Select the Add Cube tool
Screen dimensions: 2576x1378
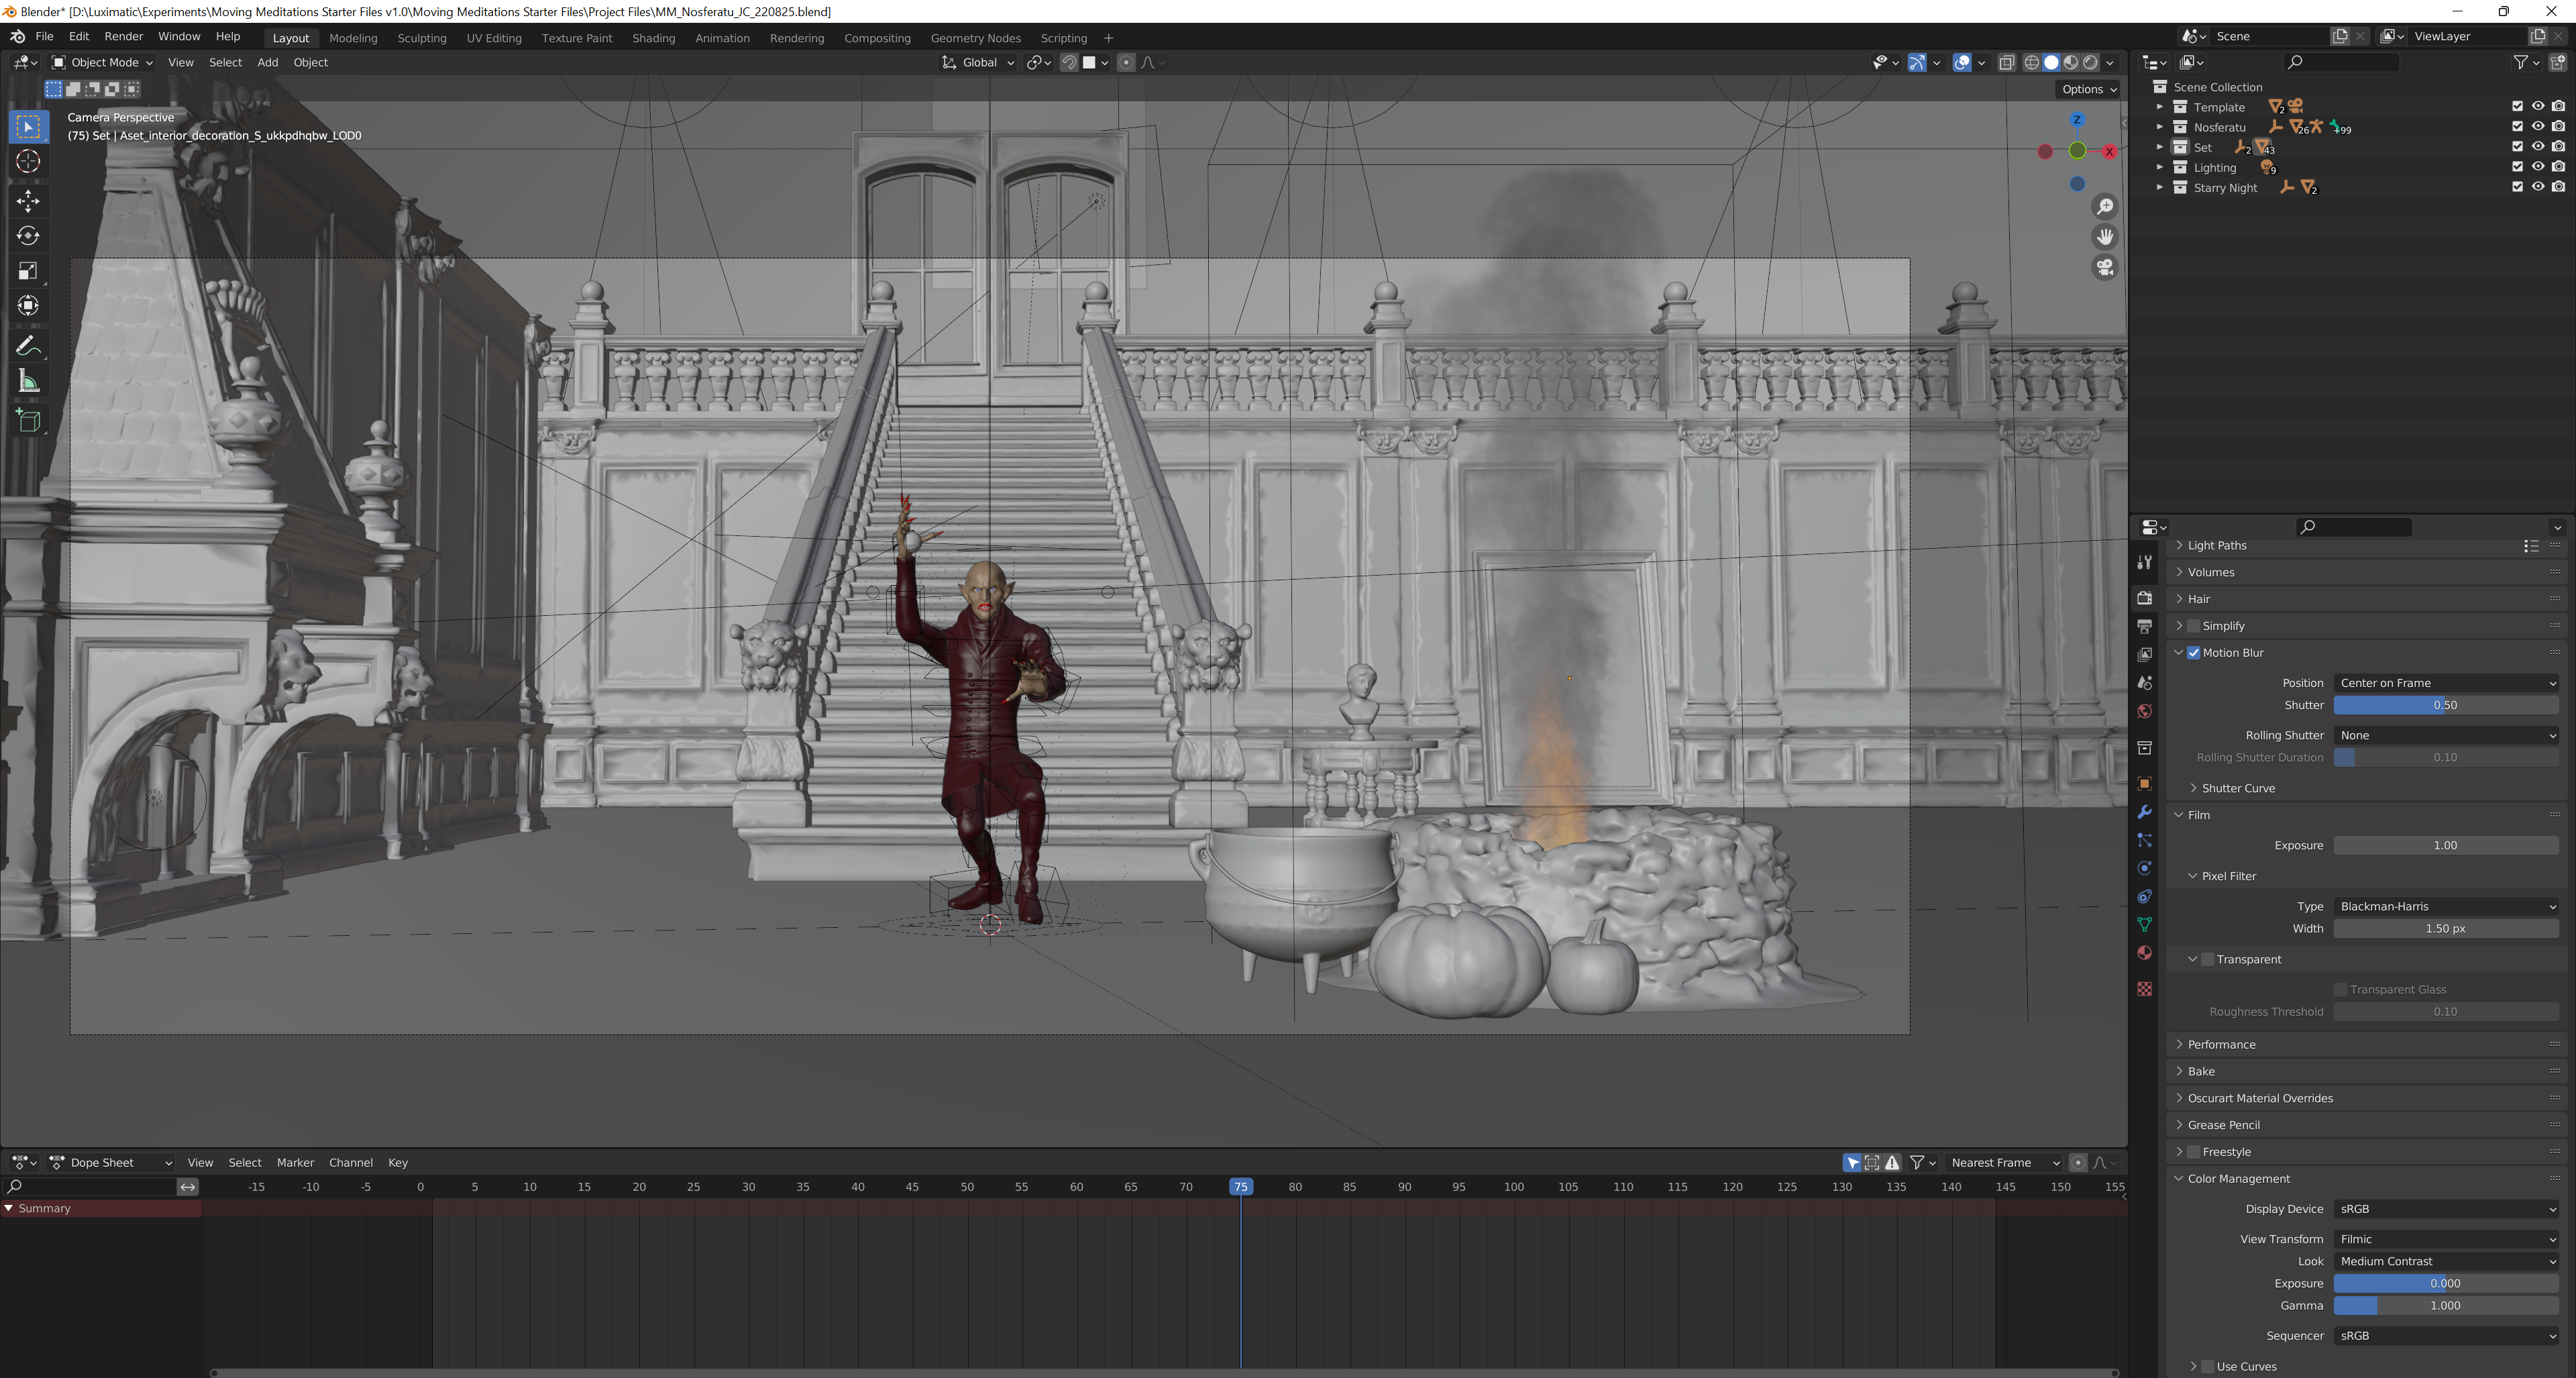click(28, 421)
